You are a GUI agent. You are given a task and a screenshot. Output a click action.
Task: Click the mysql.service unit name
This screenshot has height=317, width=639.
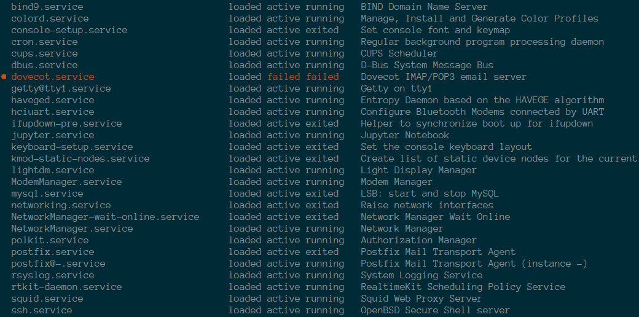47,194
